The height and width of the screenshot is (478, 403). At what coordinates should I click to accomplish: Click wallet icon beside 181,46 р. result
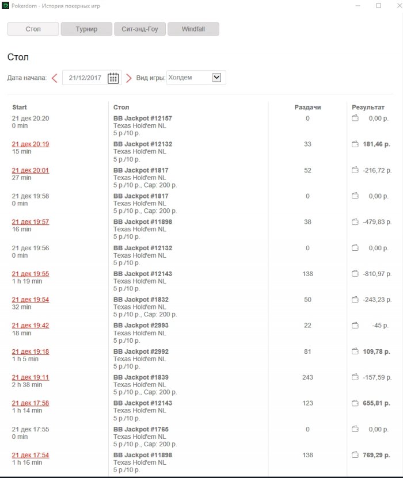[355, 144]
